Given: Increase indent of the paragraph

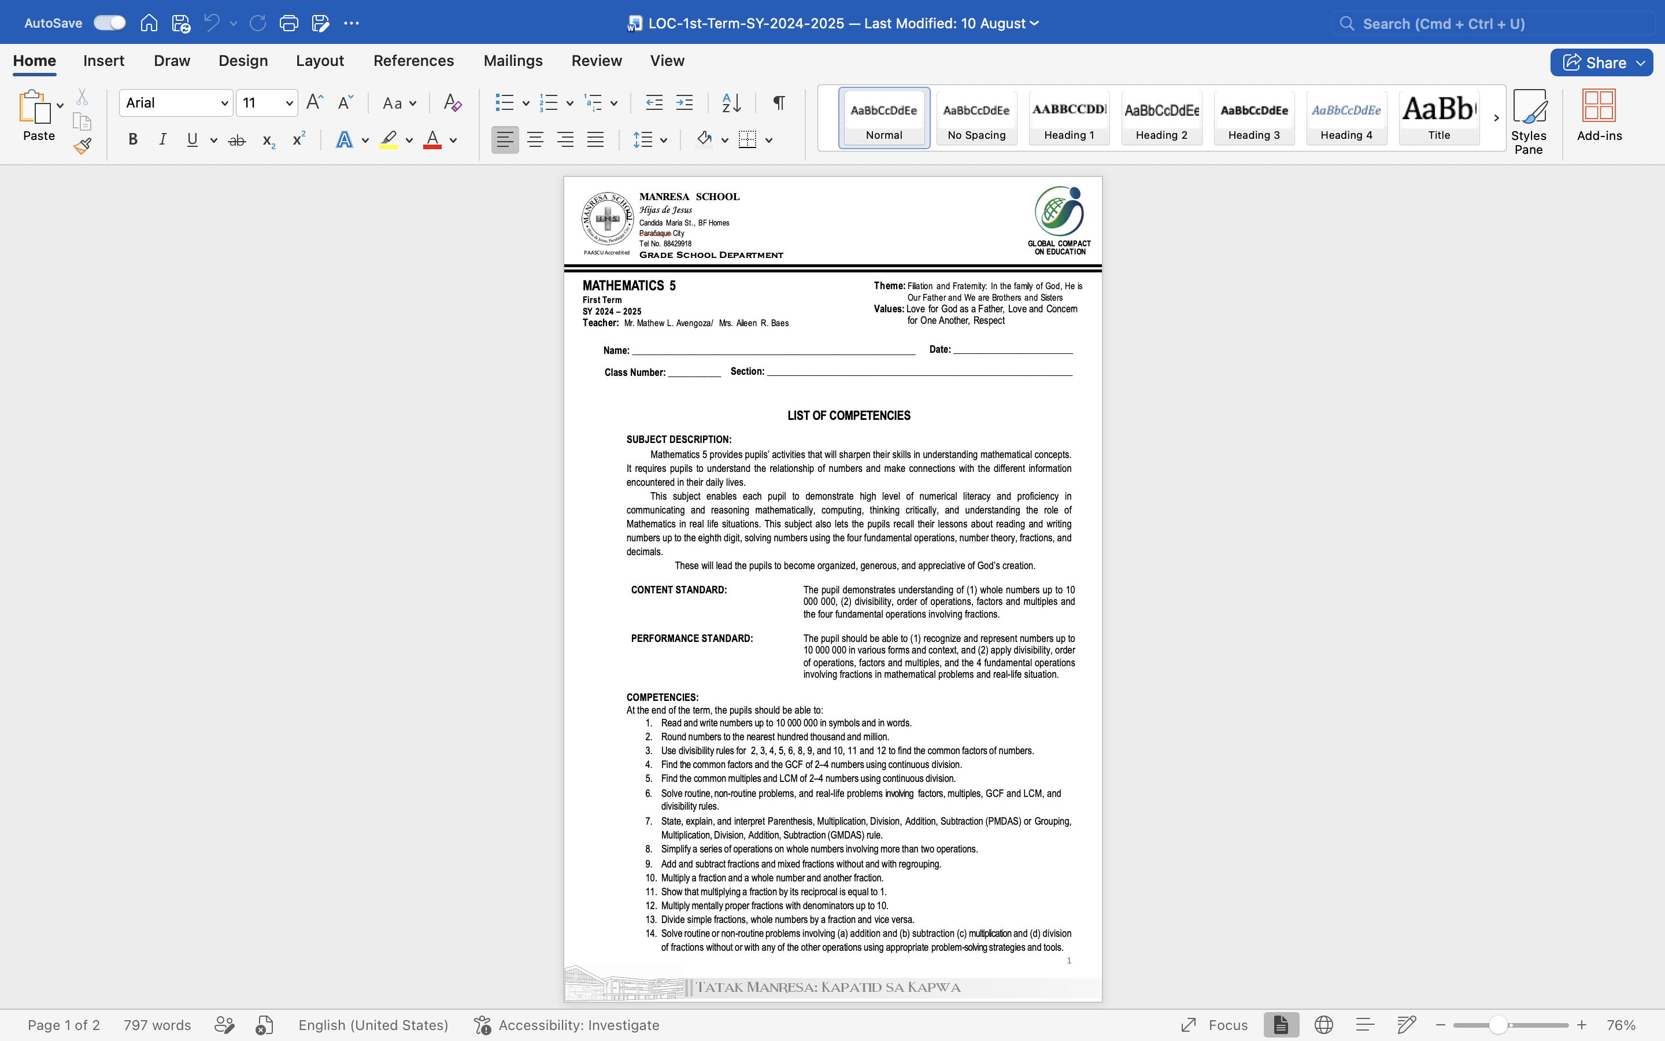Looking at the screenshot, I should pos(684,104).
